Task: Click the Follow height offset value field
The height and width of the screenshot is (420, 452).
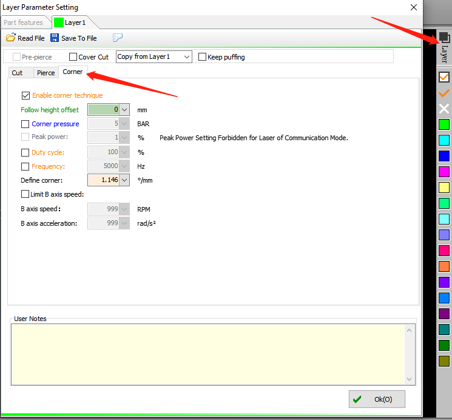Action: pyautogui.click(x=104, y=110)
